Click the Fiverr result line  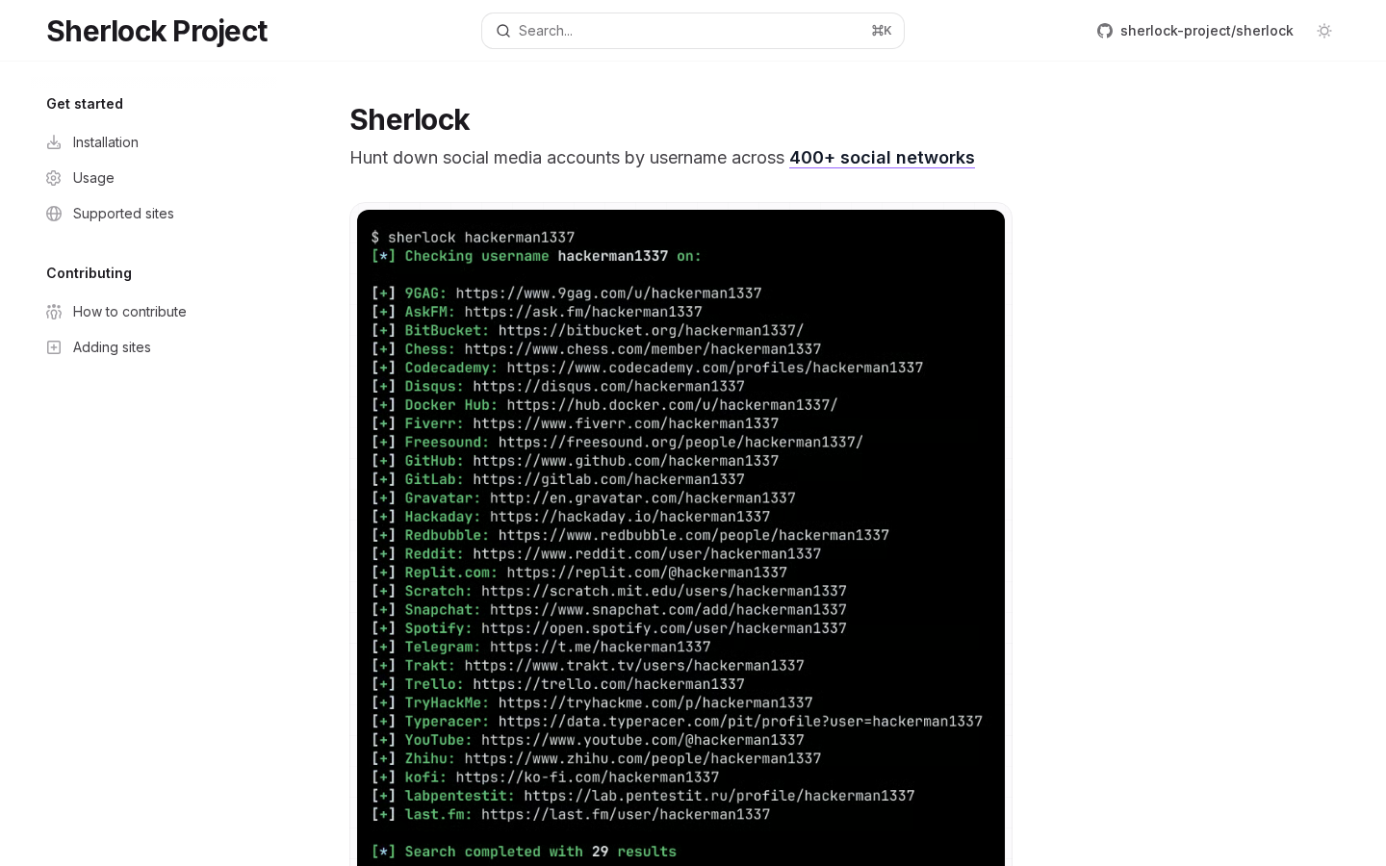point(575,423)
